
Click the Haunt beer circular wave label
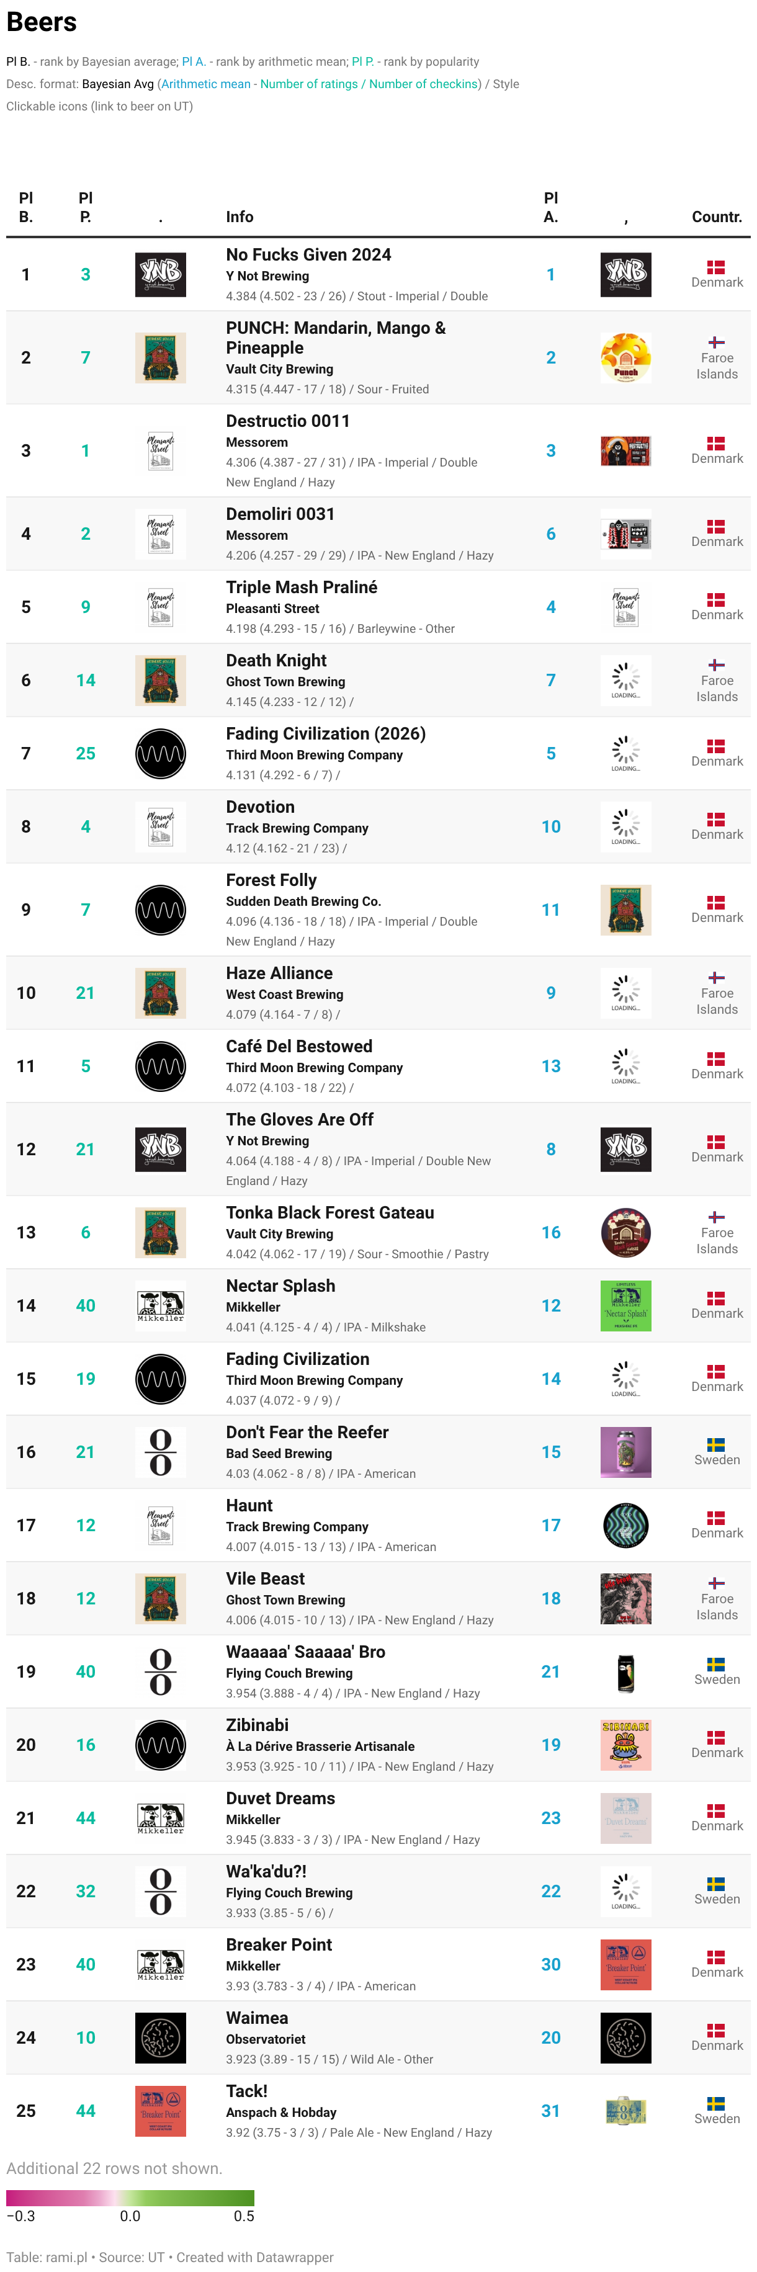click(625, 1525)
